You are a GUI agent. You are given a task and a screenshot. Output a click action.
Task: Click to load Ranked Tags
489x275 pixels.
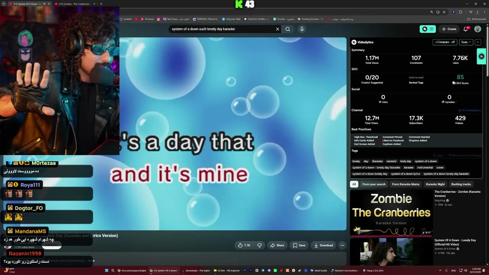pos(416,78)
